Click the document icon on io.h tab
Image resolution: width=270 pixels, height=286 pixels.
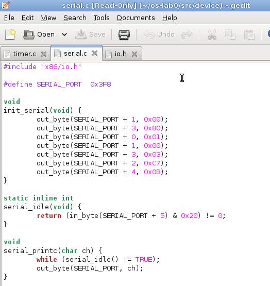tap(108, 54)
